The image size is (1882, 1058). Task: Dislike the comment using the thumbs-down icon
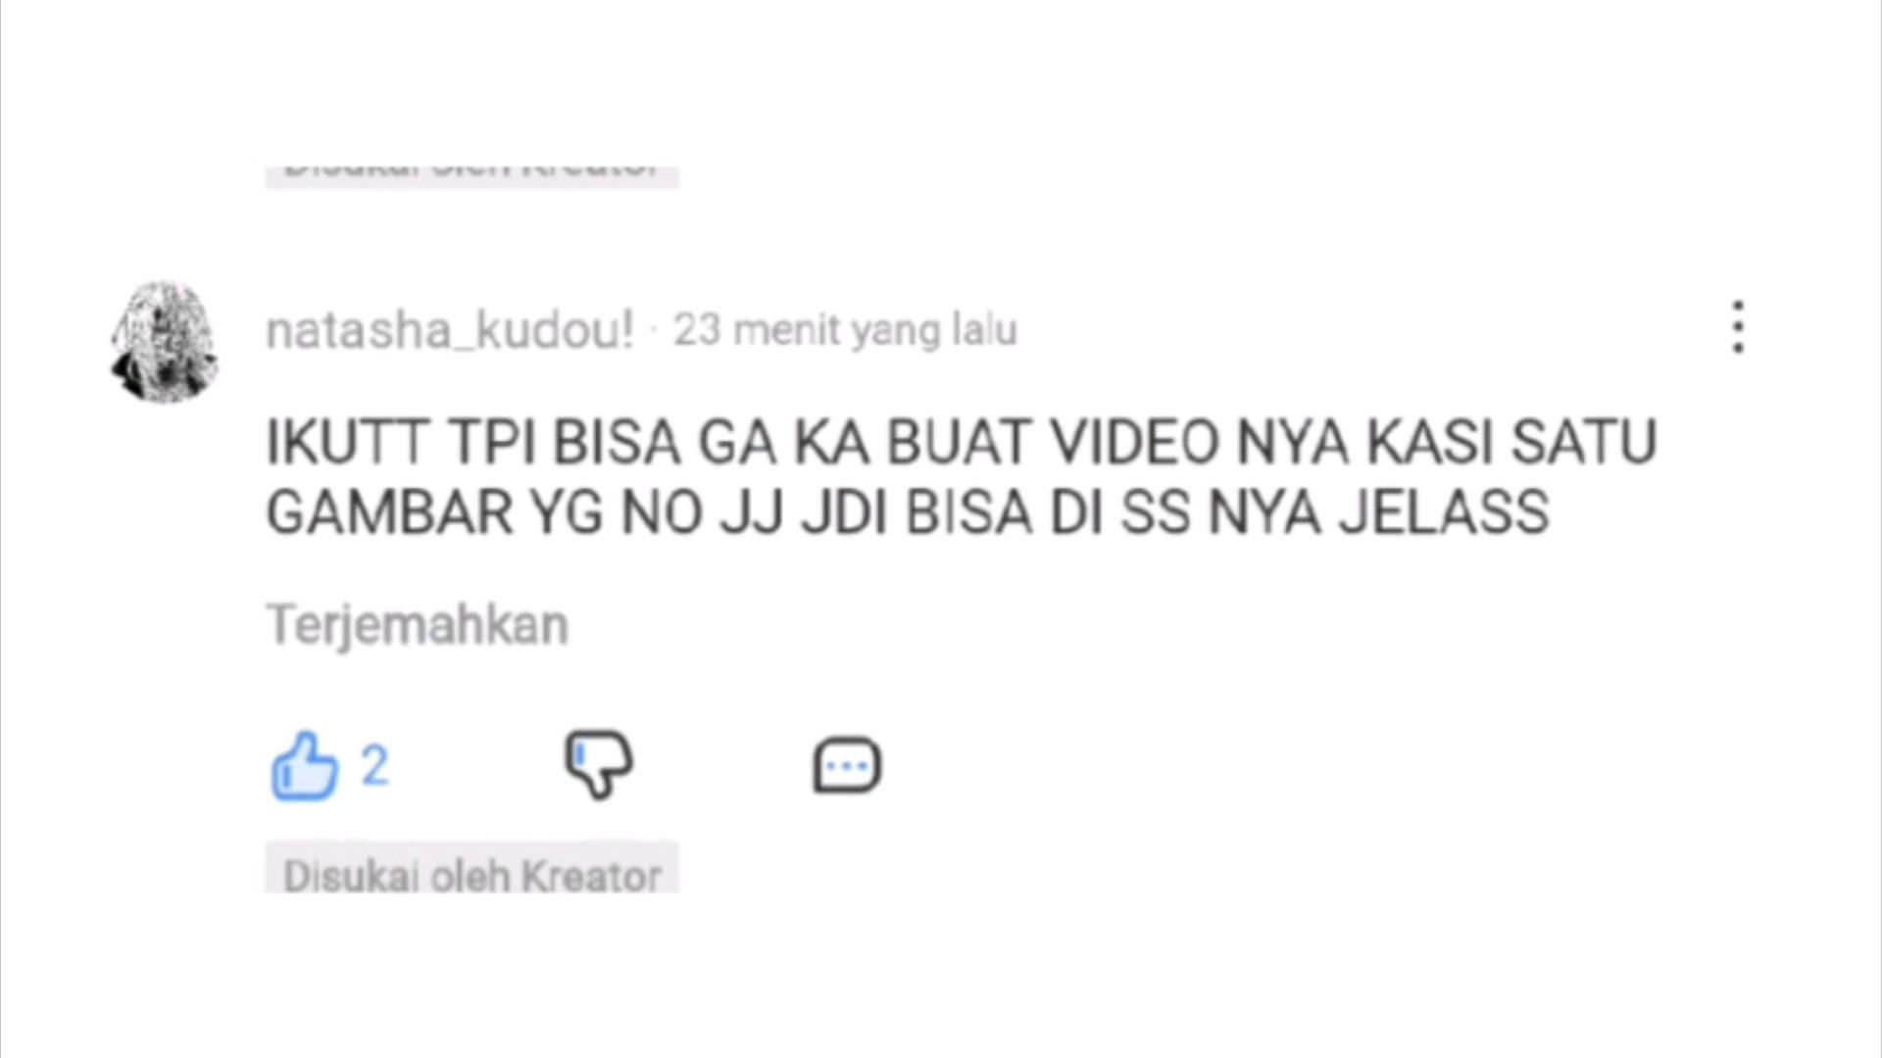tap(598, 764)
